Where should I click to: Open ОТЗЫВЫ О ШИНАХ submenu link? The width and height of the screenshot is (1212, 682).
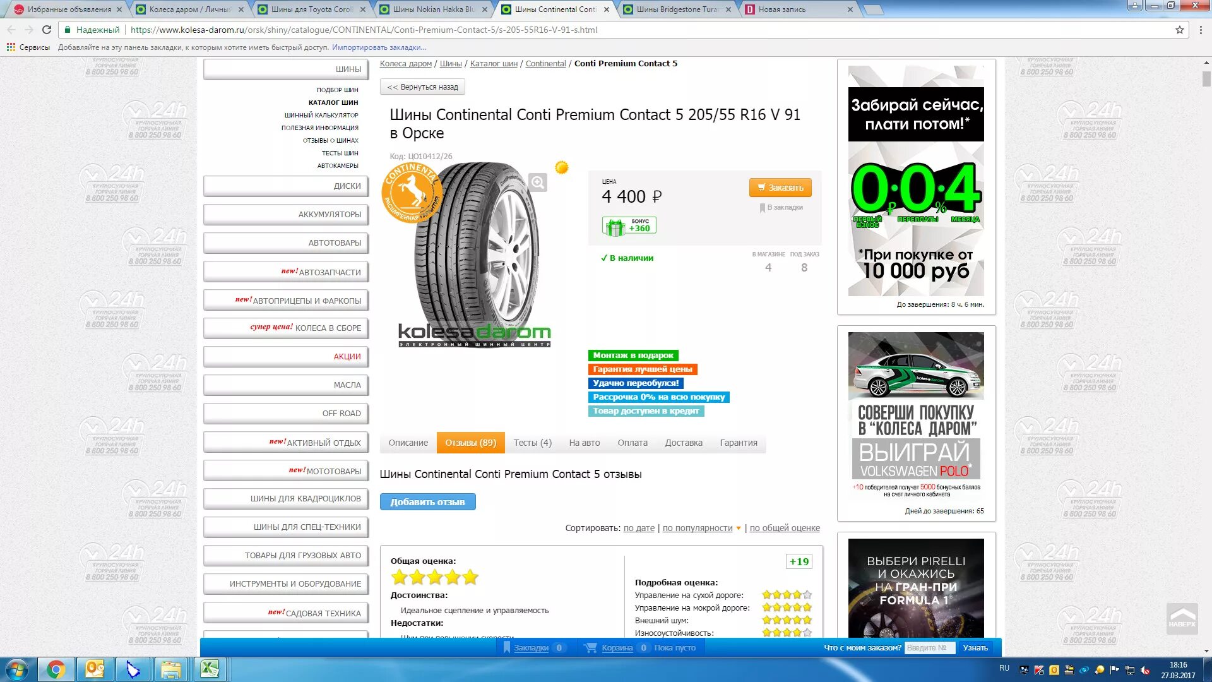[x=330, y=140]
